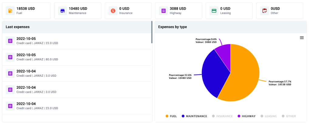Click the 'Valeur: 10480 USD' chart label

[x=180, y=78]
